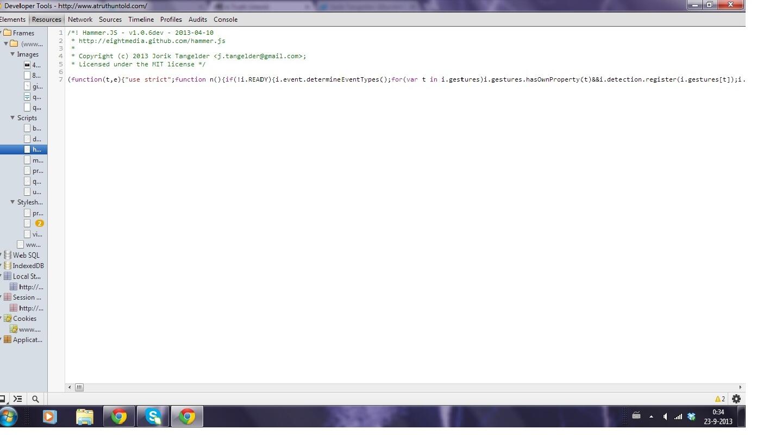The height and width of the screenshot is (435, 763).
Task: Collapse the Images folder arrow
Action: pos(12,54)
